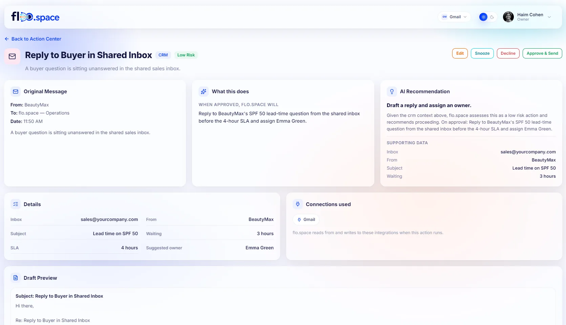Open the Gmail account dropdown

tap(454, 17)
